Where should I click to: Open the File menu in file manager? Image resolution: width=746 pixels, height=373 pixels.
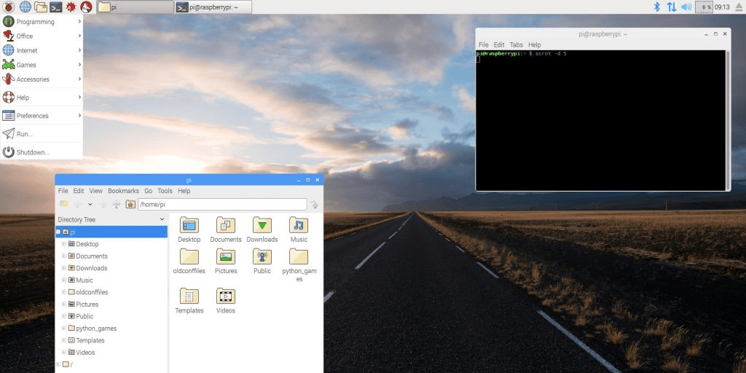pyautogui.click(x=63, y=191)
